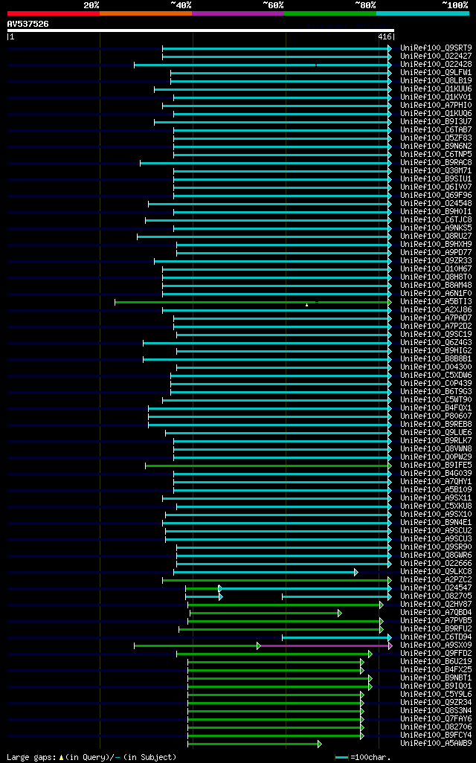Select UniRef100_A6N1F0 label

coord(436,294)
